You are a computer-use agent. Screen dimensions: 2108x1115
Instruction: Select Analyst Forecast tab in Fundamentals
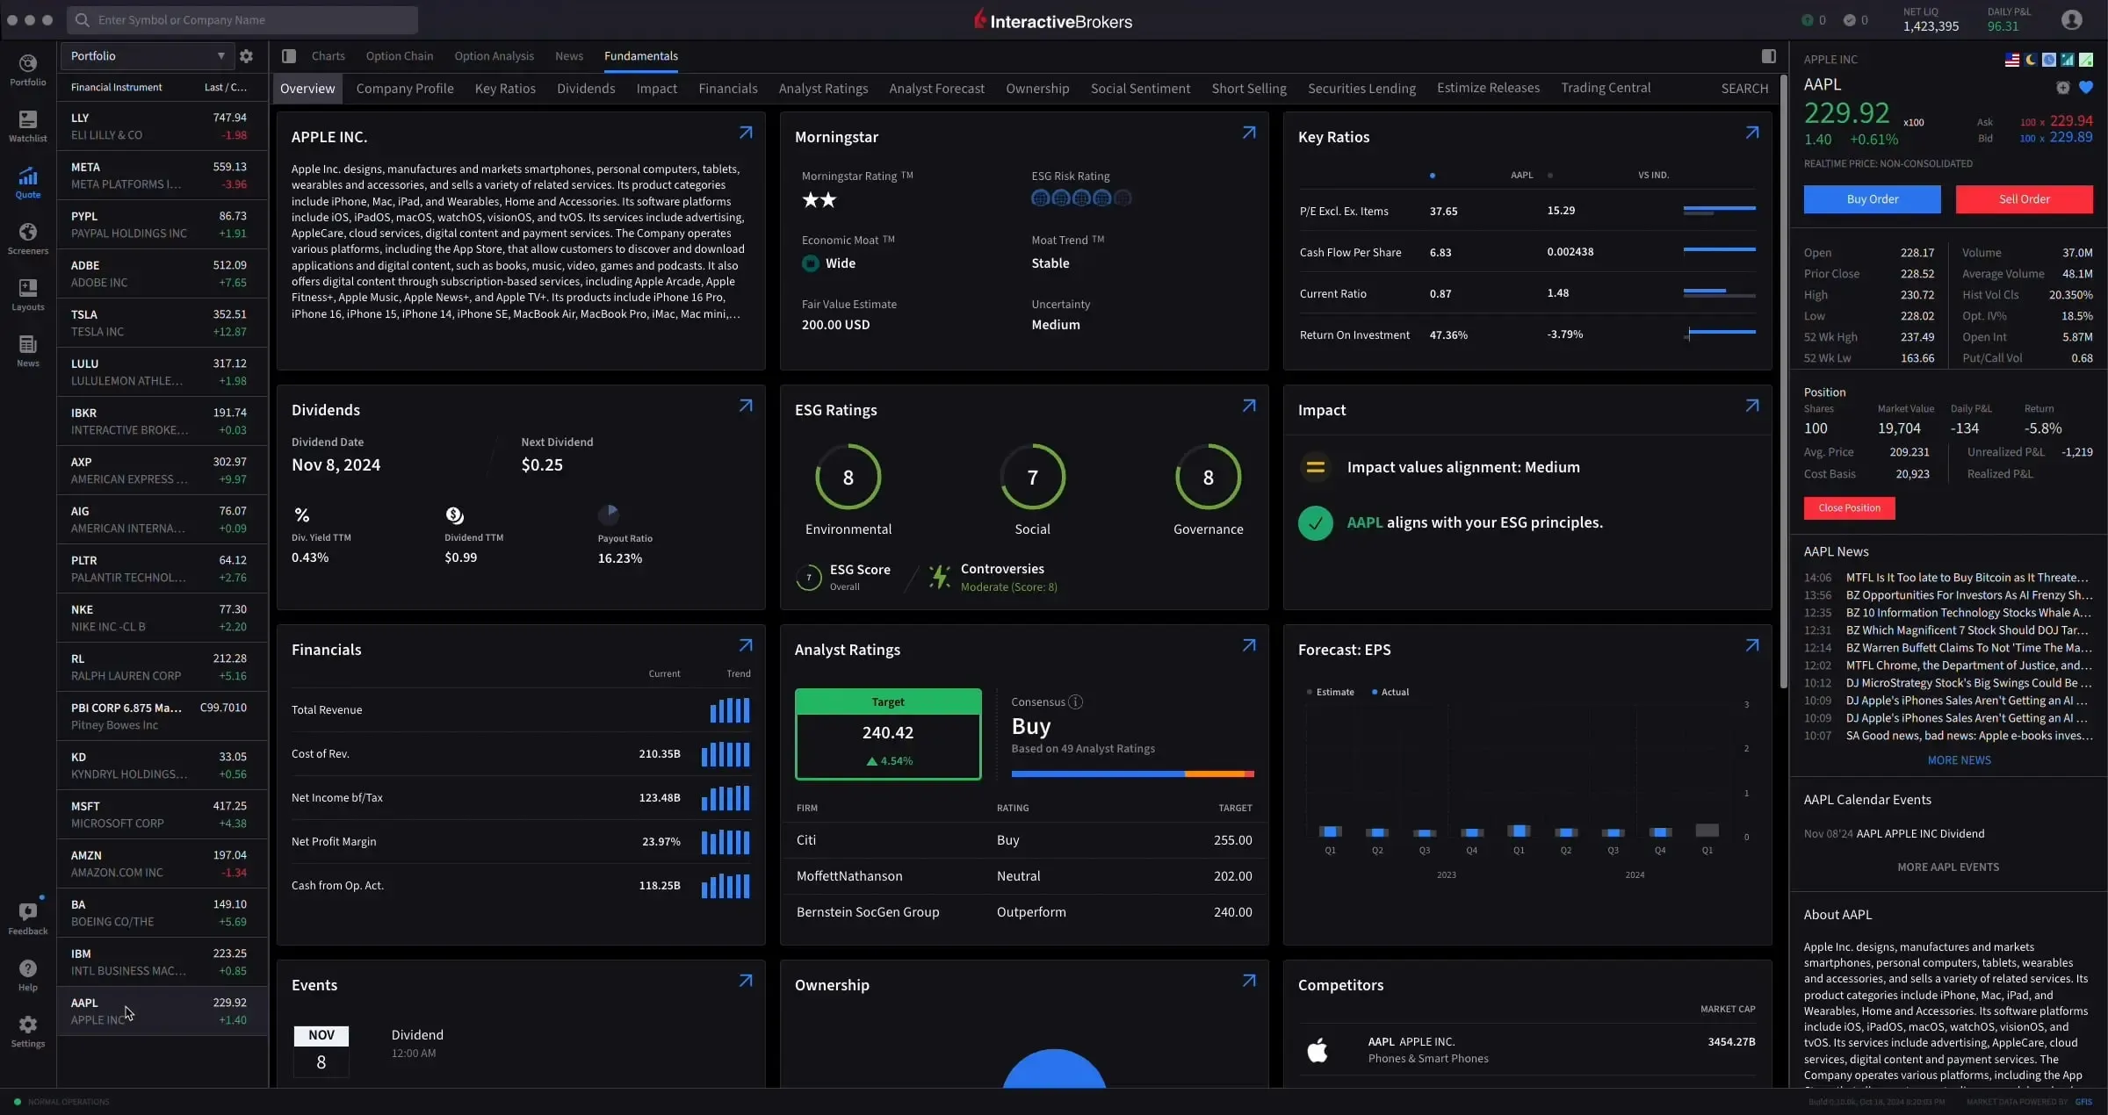coord(937,88)
